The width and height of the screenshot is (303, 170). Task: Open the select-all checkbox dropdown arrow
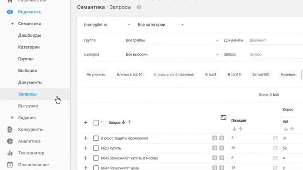(x=102, y=122)
